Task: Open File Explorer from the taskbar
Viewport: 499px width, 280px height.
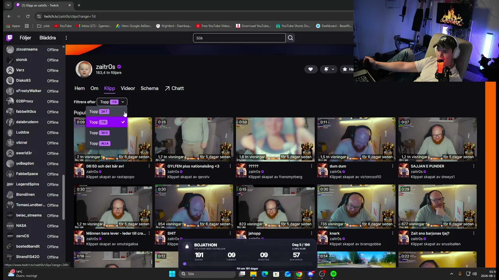Action: tap(253, 274)
